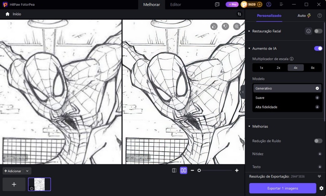
Task: Click the thumbs down feedback icon
Action: pyautogui.click(x=225, y=26)
